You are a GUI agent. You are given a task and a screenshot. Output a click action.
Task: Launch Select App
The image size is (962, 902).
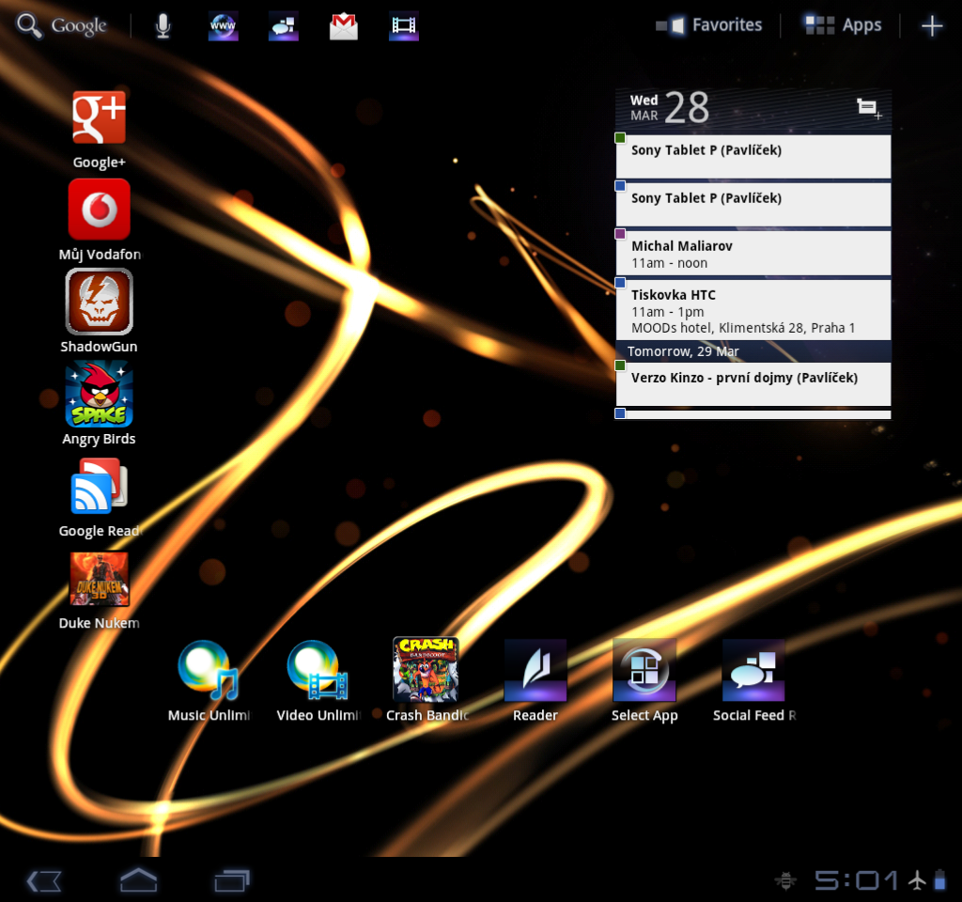click(644, 670)
